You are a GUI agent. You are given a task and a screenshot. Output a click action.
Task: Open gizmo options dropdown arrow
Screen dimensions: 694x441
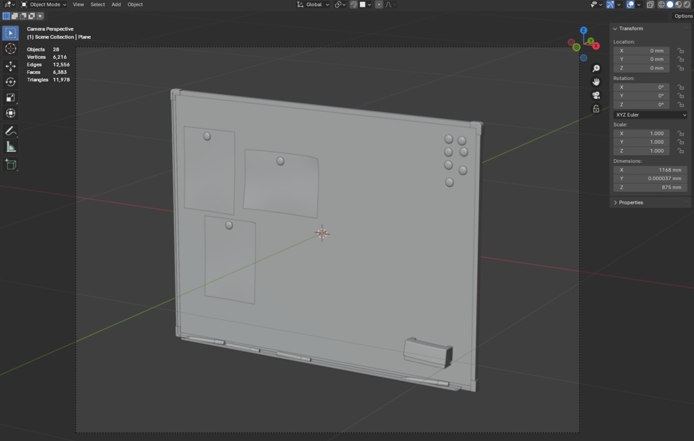tap(619, 5)
